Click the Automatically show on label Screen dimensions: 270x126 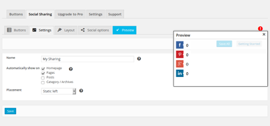(x=23, y=68)
